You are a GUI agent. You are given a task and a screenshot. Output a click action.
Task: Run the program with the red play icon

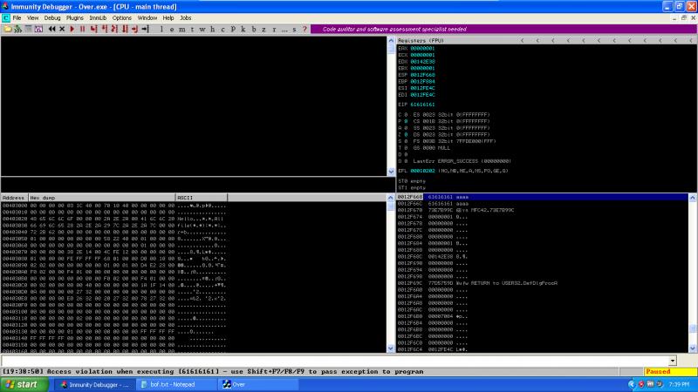point(72,29)
